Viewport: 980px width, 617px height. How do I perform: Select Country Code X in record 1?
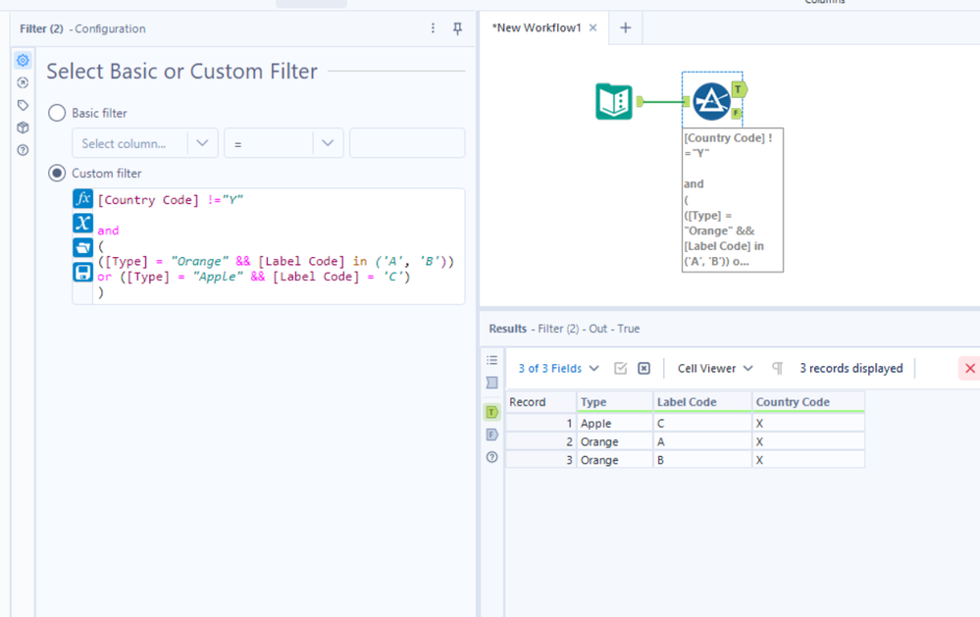808,423
